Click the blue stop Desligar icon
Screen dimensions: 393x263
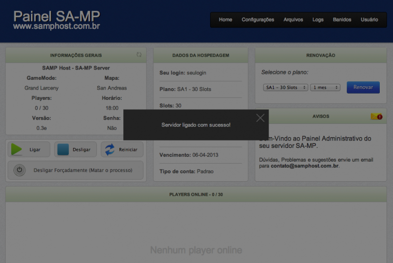63,149
